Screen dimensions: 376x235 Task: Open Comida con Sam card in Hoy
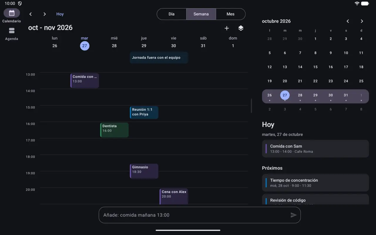pyautogui.click(x=315, y=149)
